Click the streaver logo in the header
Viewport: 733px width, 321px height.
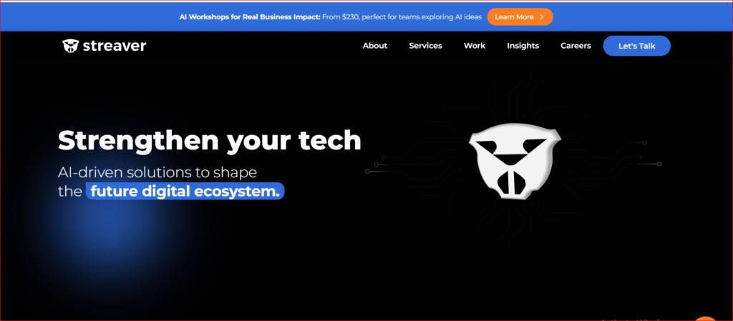(x=105, y=46)
